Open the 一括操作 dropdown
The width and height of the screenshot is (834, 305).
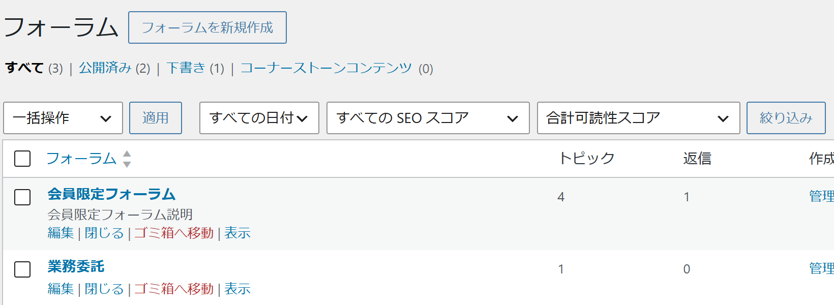(63, 118)
